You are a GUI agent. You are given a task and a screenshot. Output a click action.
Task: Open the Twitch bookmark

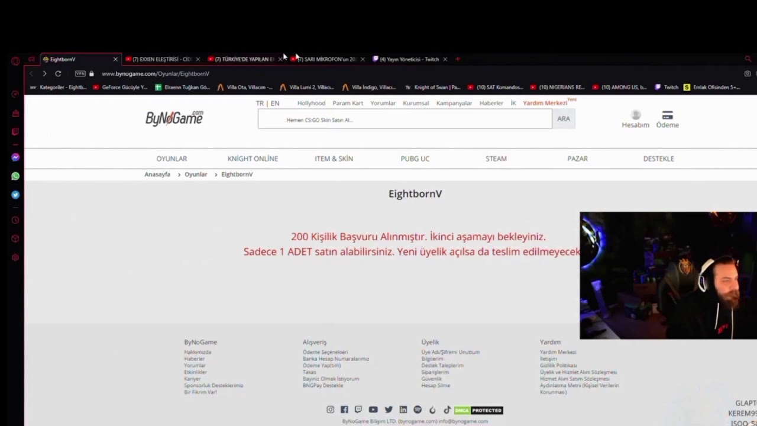[x=667, y=87]
